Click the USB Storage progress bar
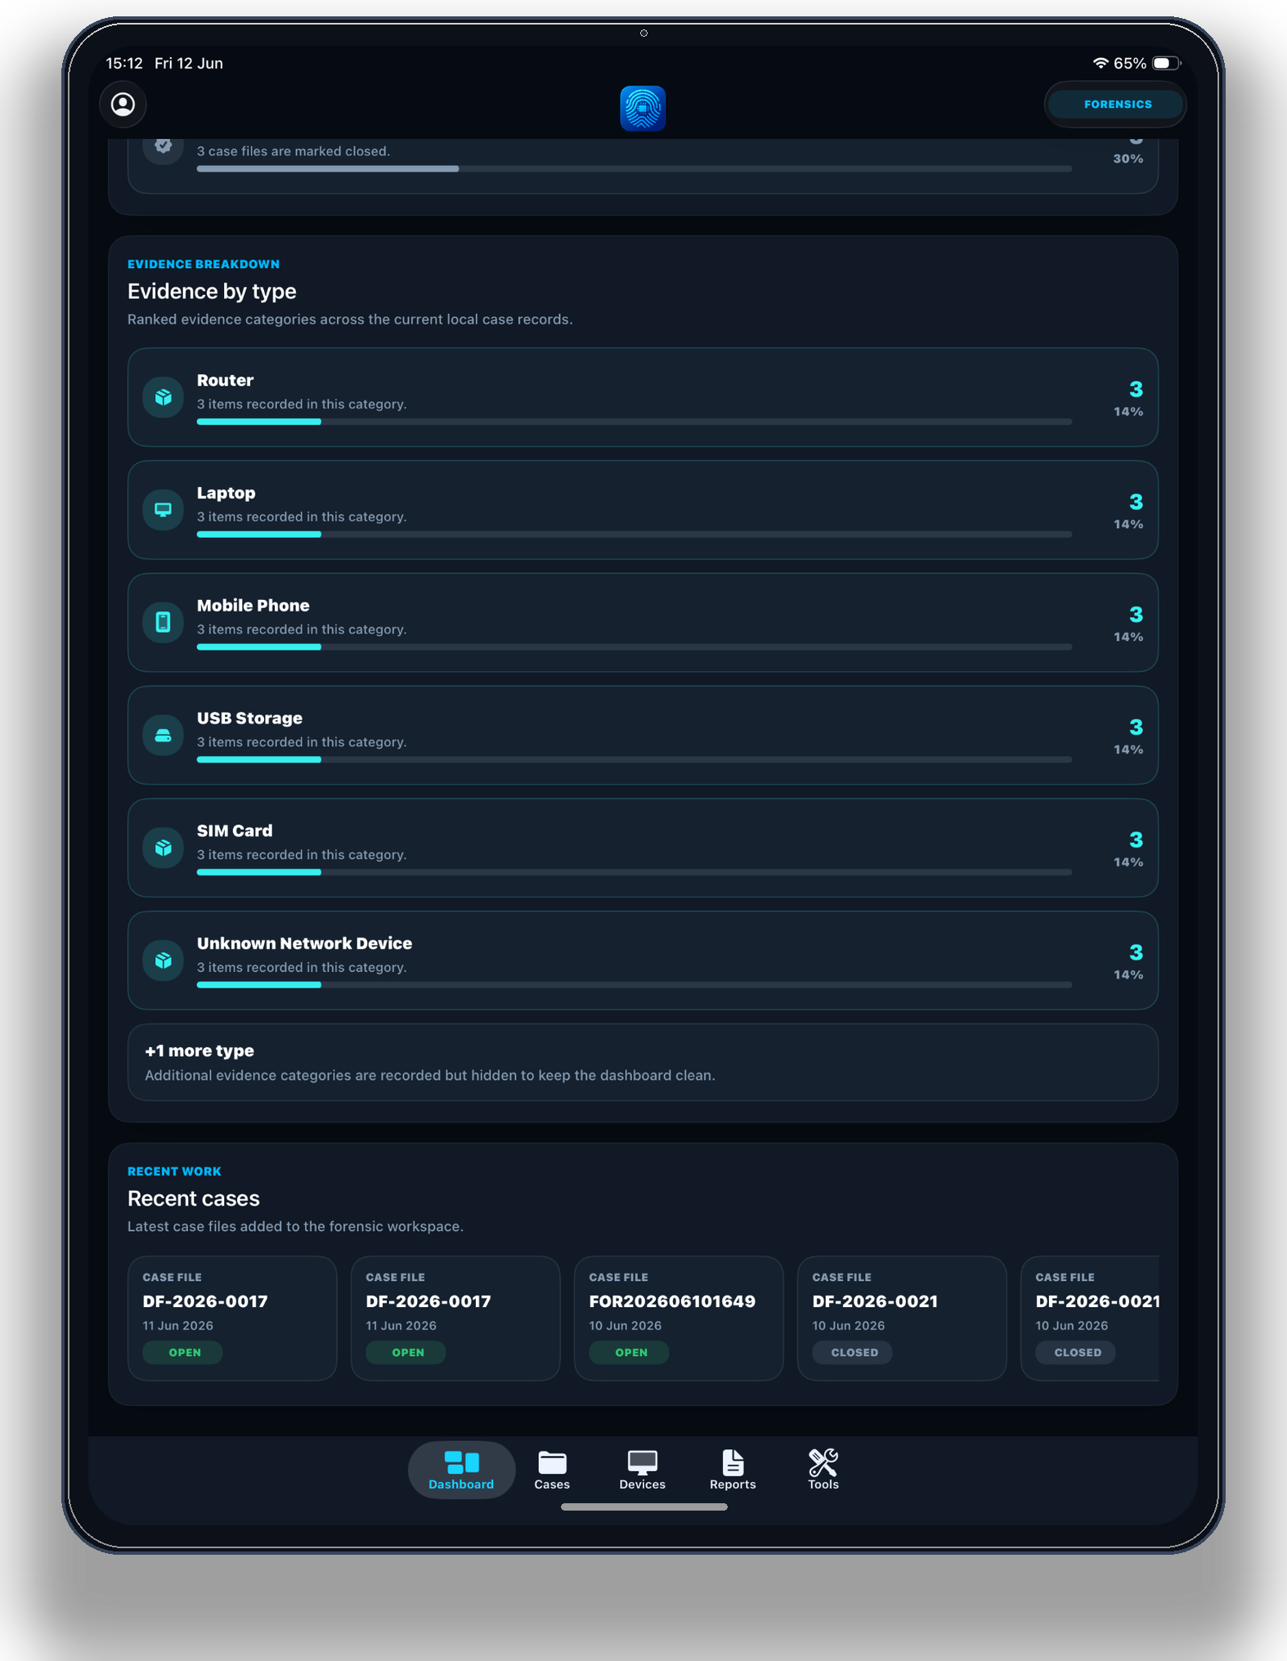This screenshot has width=1287, height=1661. (x=635, y=760)
